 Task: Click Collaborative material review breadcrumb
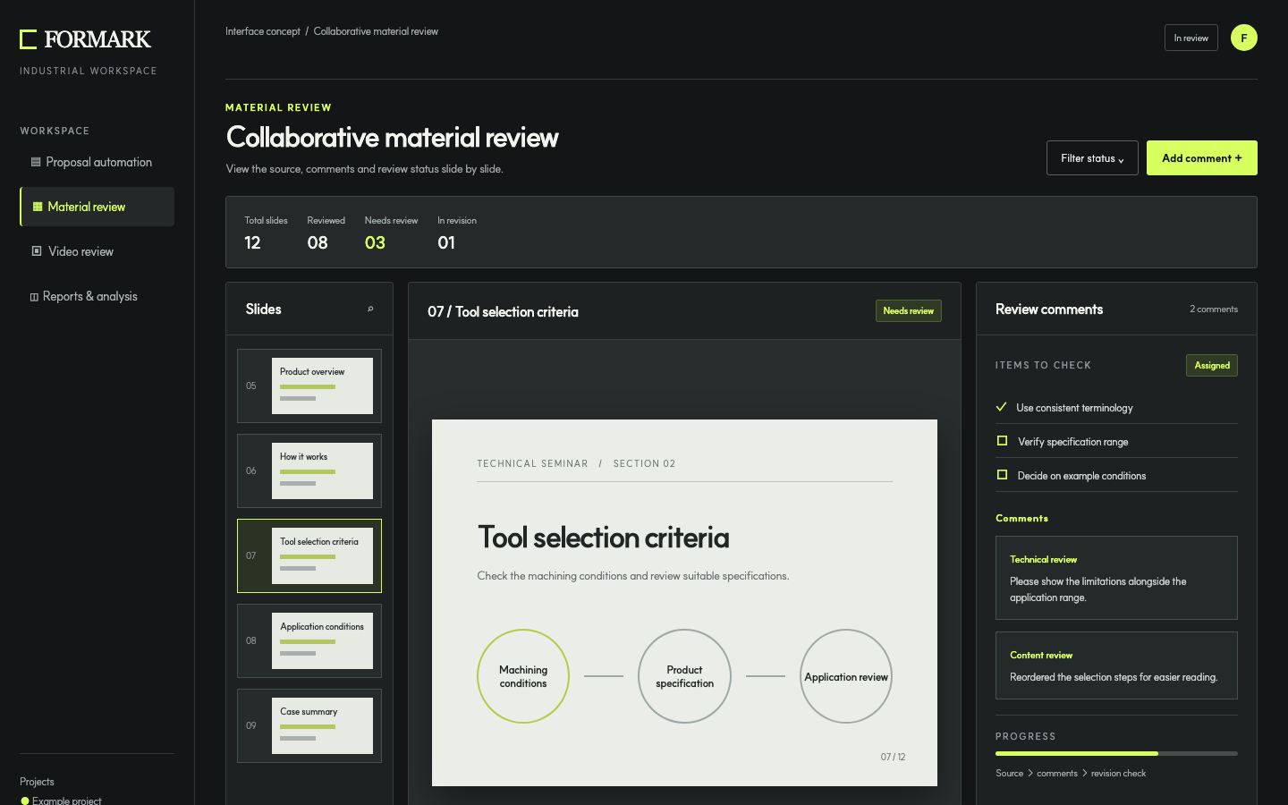pyautogui.click(x=376, y=31)
